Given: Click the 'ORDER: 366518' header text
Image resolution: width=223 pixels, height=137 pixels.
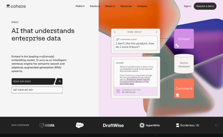Looking at the screenshot, I should point(134,32).
